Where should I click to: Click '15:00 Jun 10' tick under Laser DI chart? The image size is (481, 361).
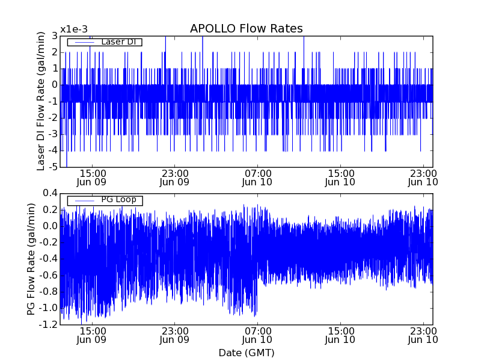[x=340, y=177]
